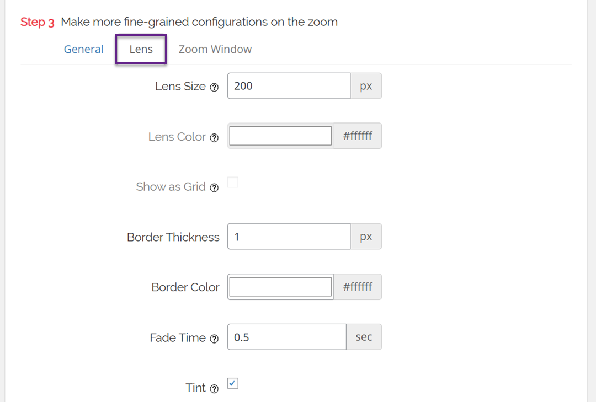Click the Lens Size input field
Screen dimensions: 596x402
[289, 86]
